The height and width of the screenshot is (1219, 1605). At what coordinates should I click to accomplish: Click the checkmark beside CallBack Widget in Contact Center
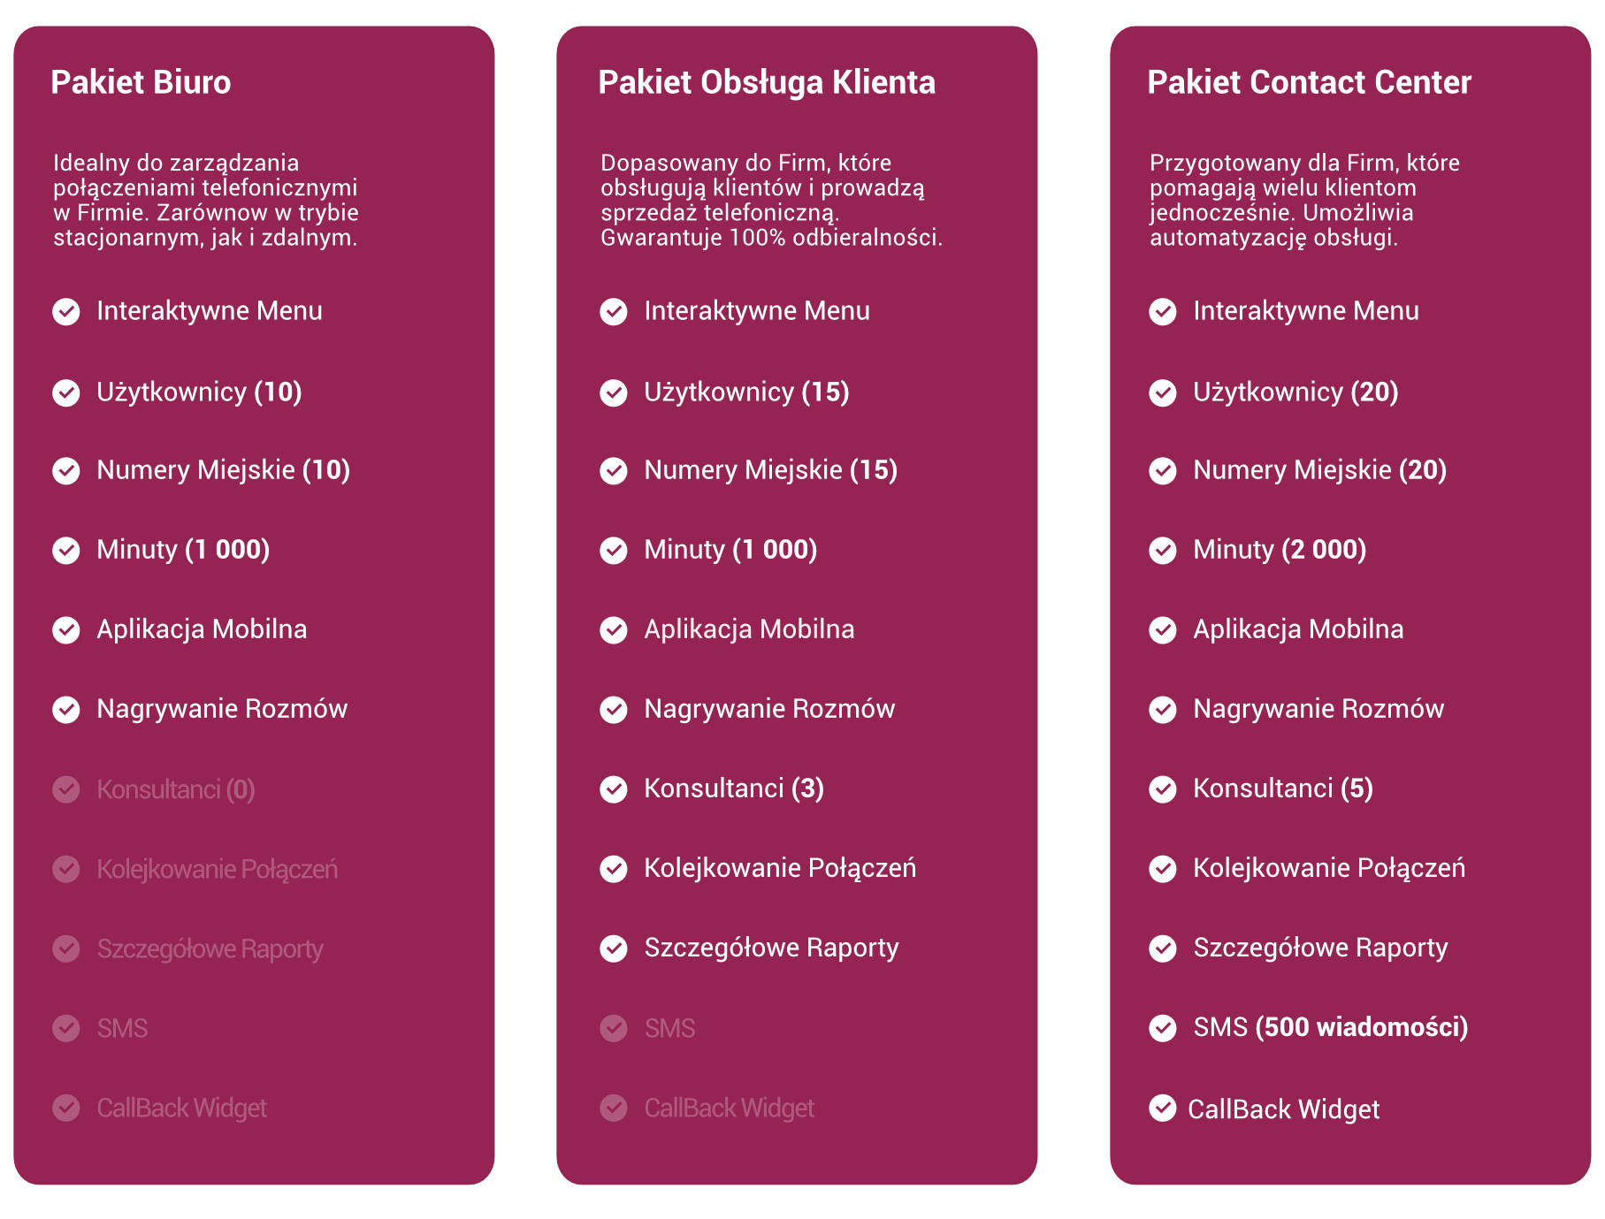(1163, 1107)
